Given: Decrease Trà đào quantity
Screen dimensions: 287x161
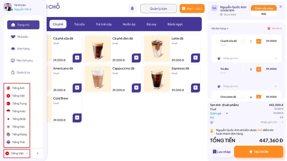Looking at the screenshot, I should (243, 69).
